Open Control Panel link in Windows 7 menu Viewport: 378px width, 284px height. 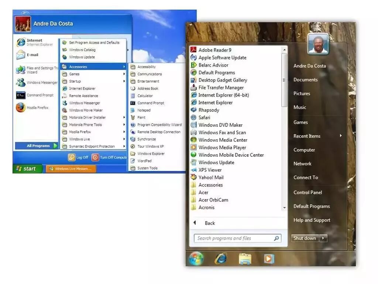coord(307,192)
